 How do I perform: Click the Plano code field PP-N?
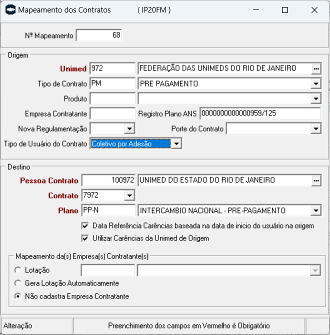[x=108, y=210]
